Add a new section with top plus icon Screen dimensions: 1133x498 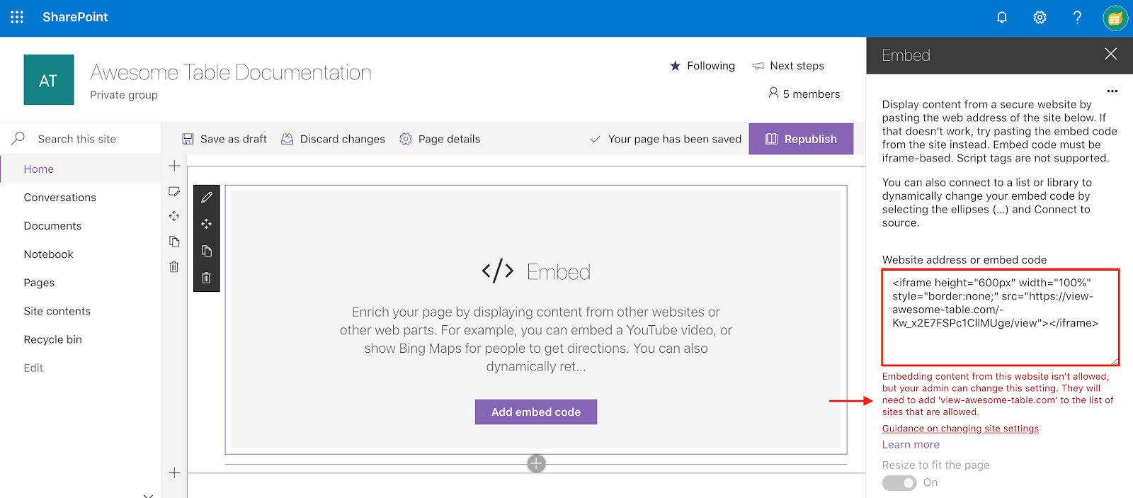174,166
